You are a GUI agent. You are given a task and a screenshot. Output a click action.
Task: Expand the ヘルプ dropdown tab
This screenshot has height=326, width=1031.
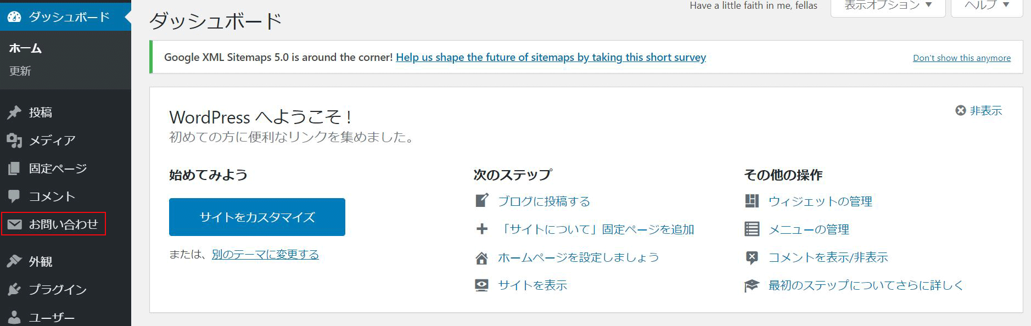coord(987,5)
